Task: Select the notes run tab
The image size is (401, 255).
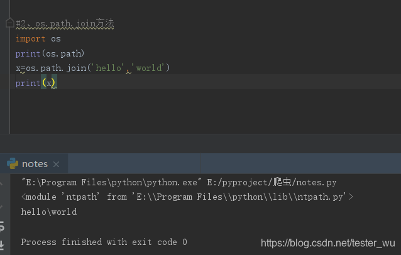Action: (34, 164)
